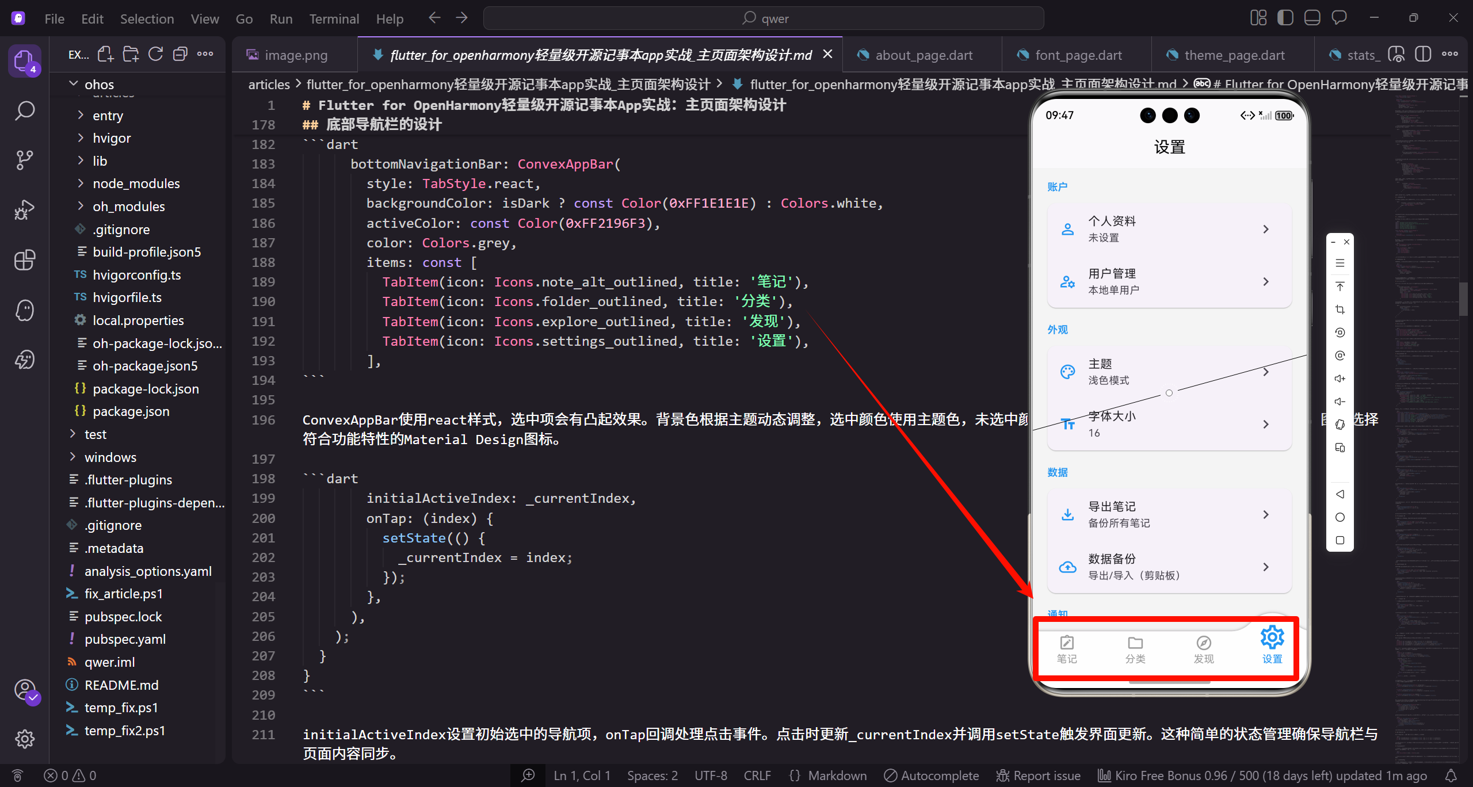
Task: Open the Extensions view
Action: click(25, 260)
